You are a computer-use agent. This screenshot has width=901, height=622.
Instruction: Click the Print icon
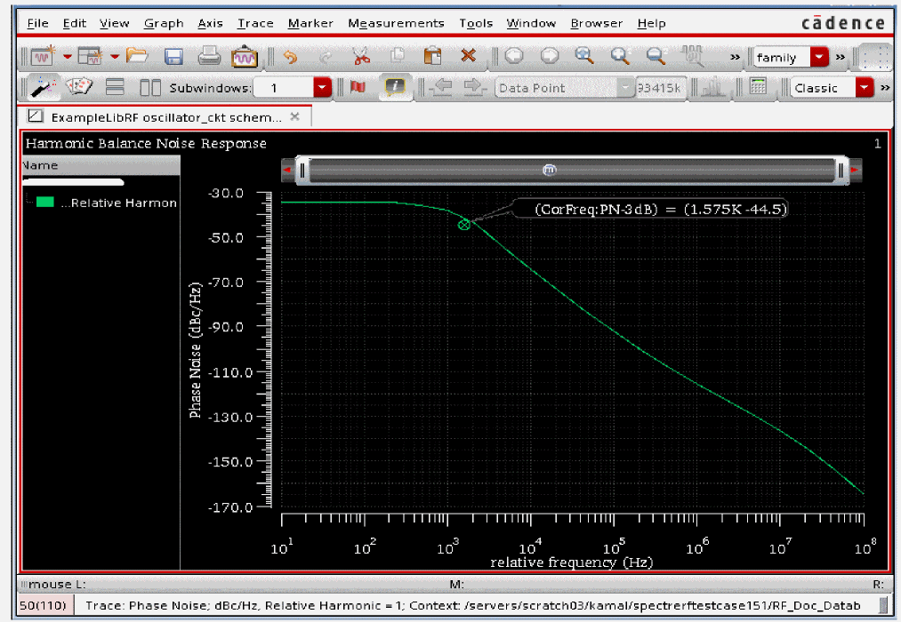[209, 57]
